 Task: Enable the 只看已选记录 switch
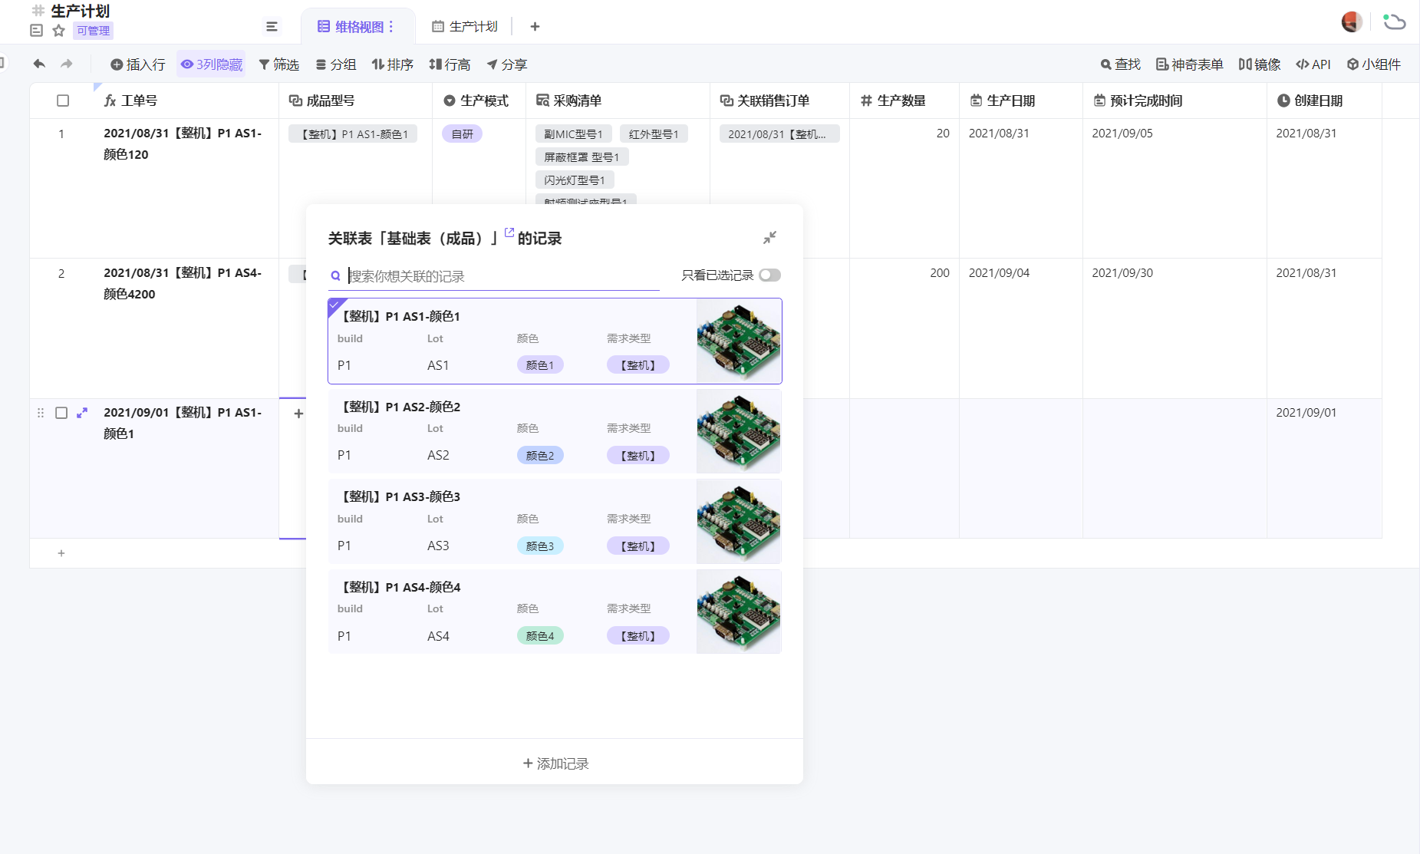click(769, 275)
